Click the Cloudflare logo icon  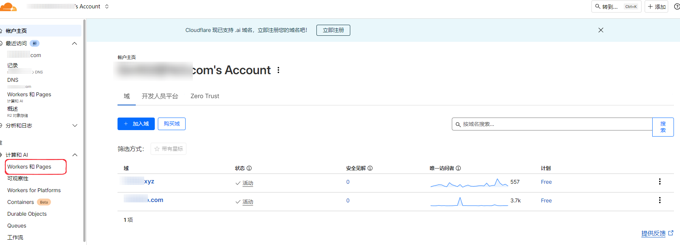point(8,7)
